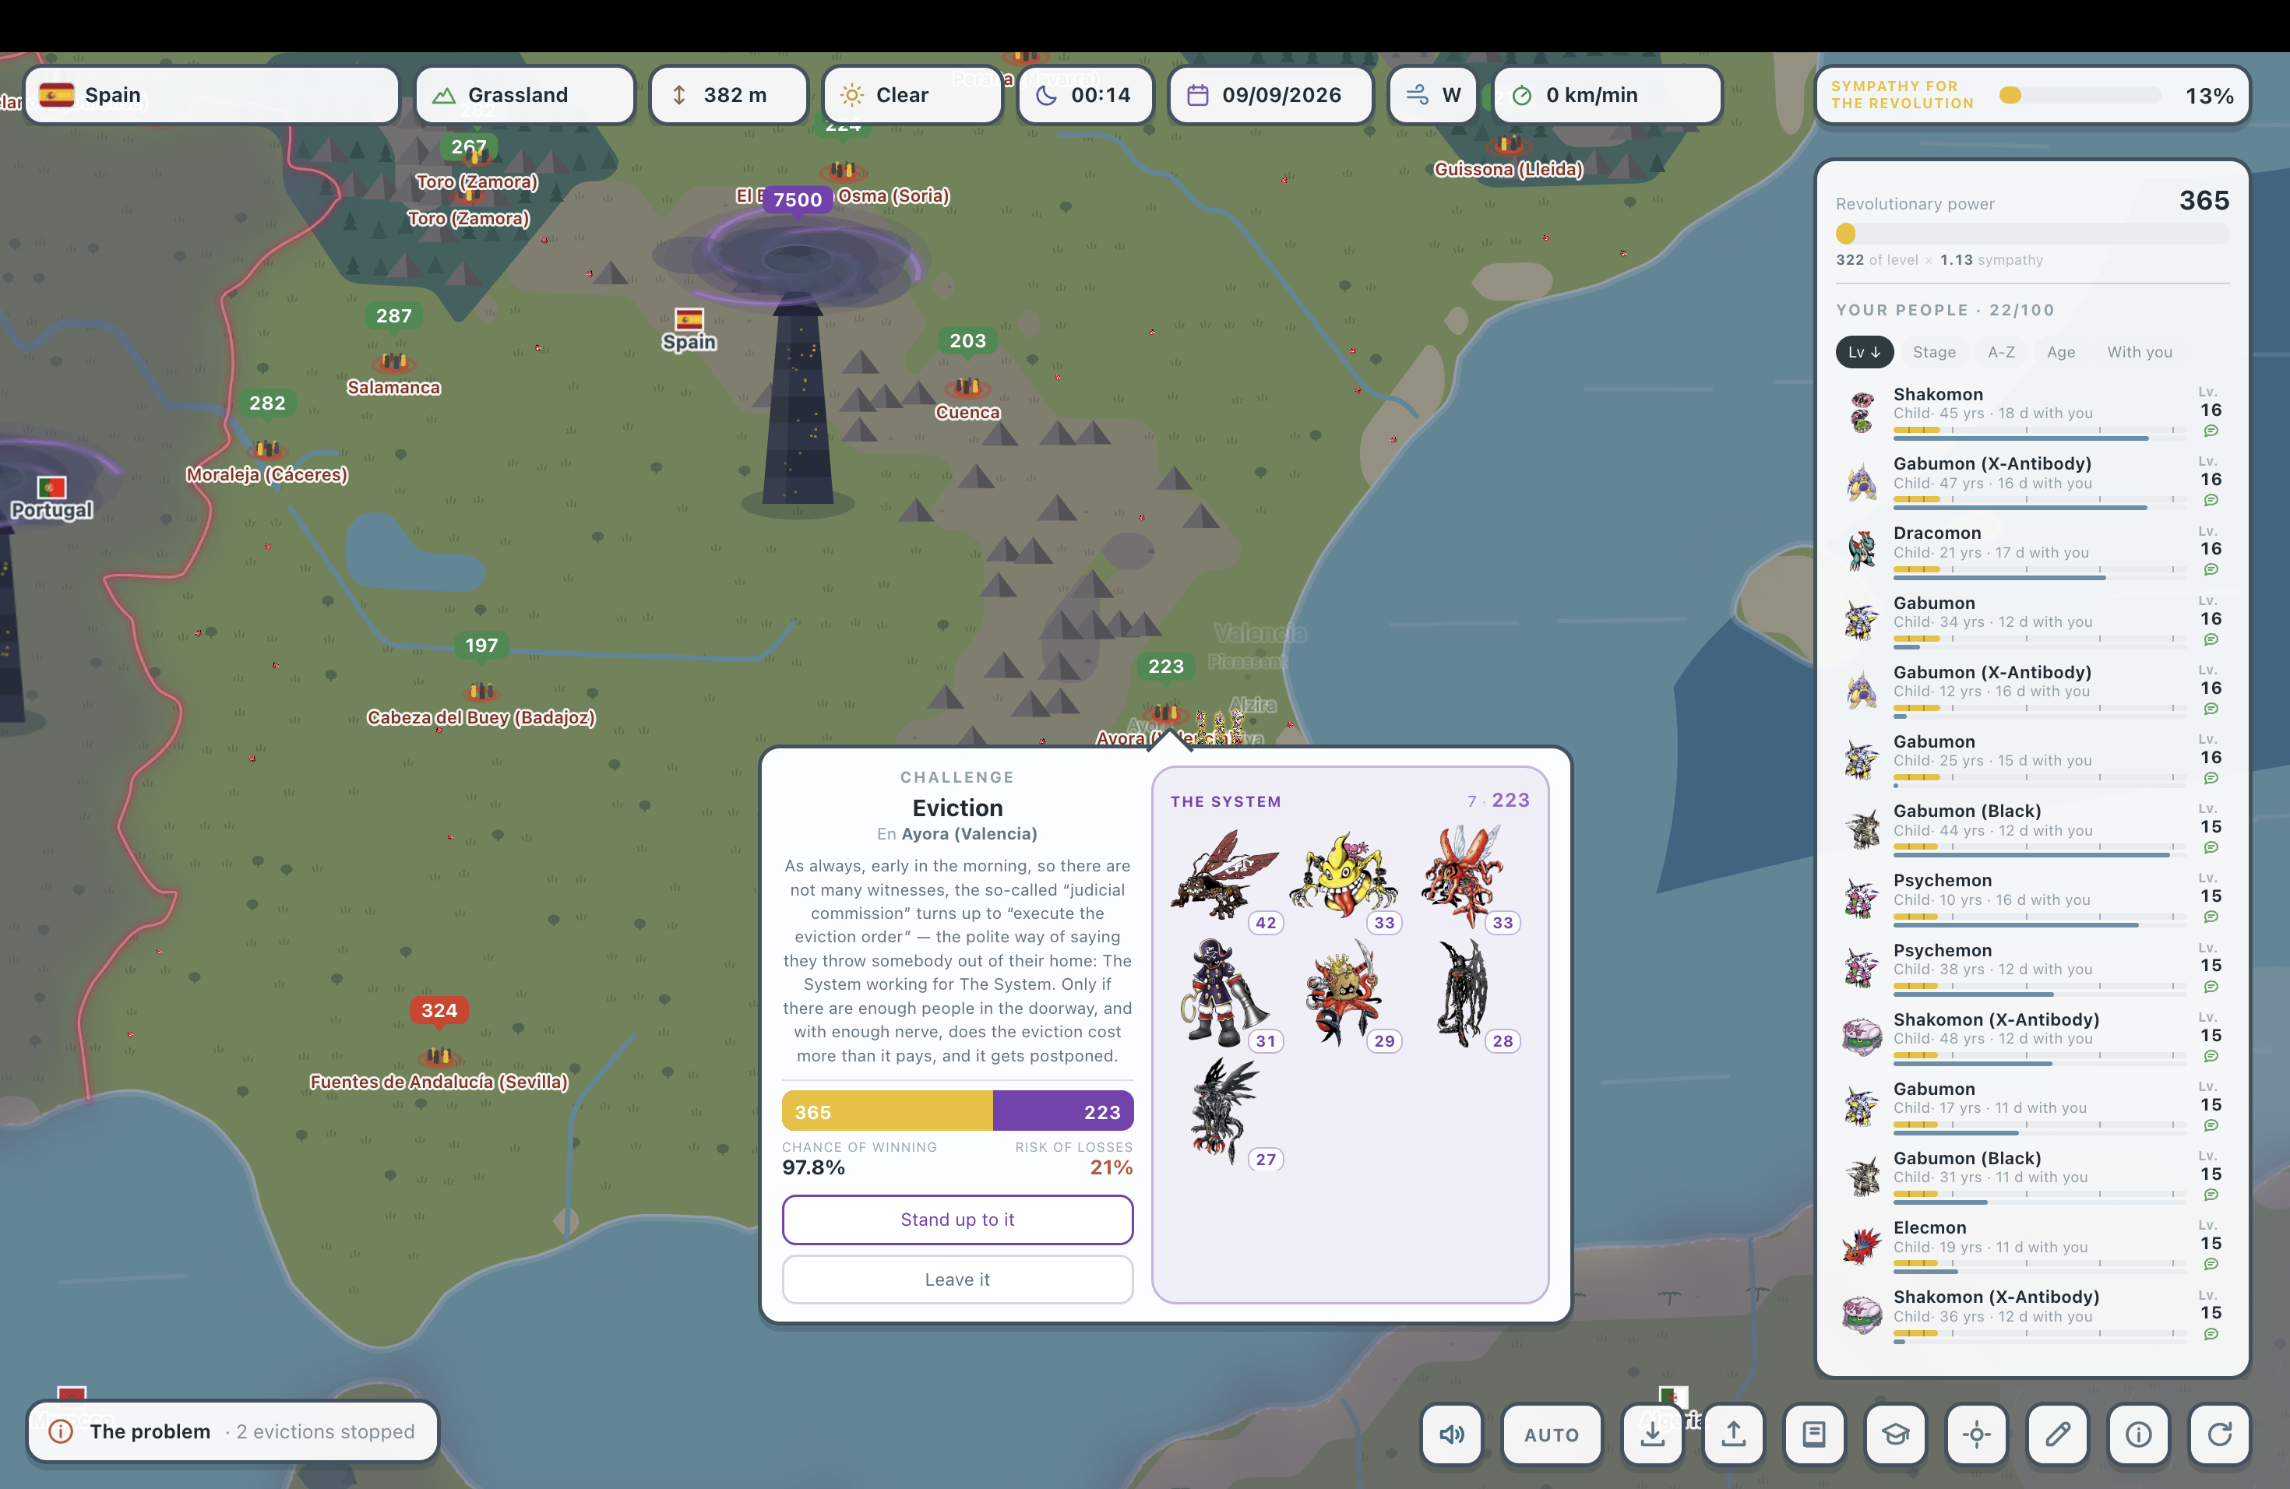
Task: Click the wind direction W indicator
Action: click(1432, 94)
